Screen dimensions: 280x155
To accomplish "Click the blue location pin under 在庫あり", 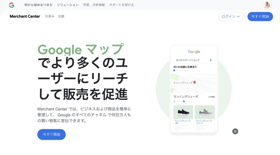I will [x=174, y=71].
